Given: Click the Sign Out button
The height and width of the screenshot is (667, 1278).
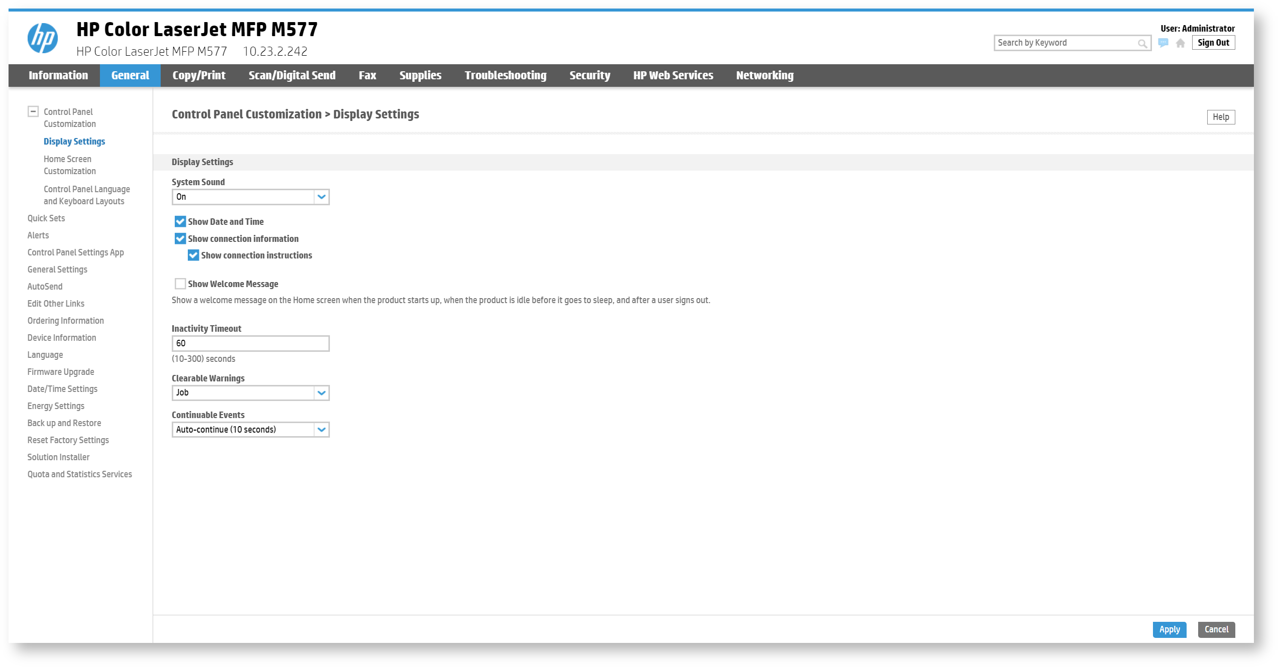Looking at the screenshot, I should [x=1213, y=43].
